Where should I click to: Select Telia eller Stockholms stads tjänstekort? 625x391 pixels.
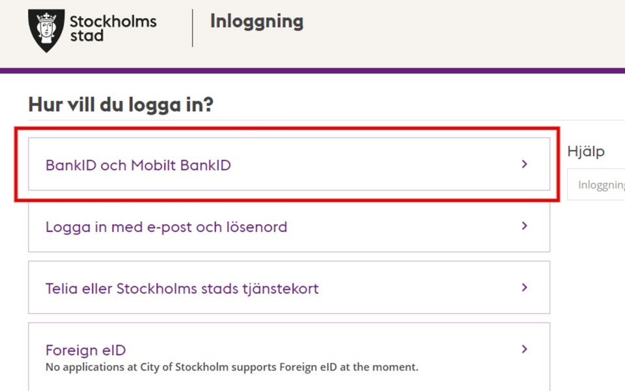click(x=182, y=289)
